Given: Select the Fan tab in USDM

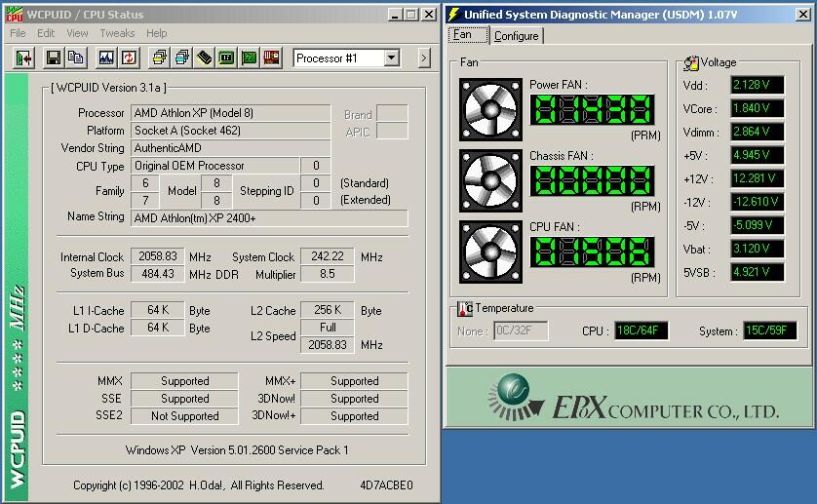Looking at the screenshot, I should pyautogui.click(x=468, y=35).
